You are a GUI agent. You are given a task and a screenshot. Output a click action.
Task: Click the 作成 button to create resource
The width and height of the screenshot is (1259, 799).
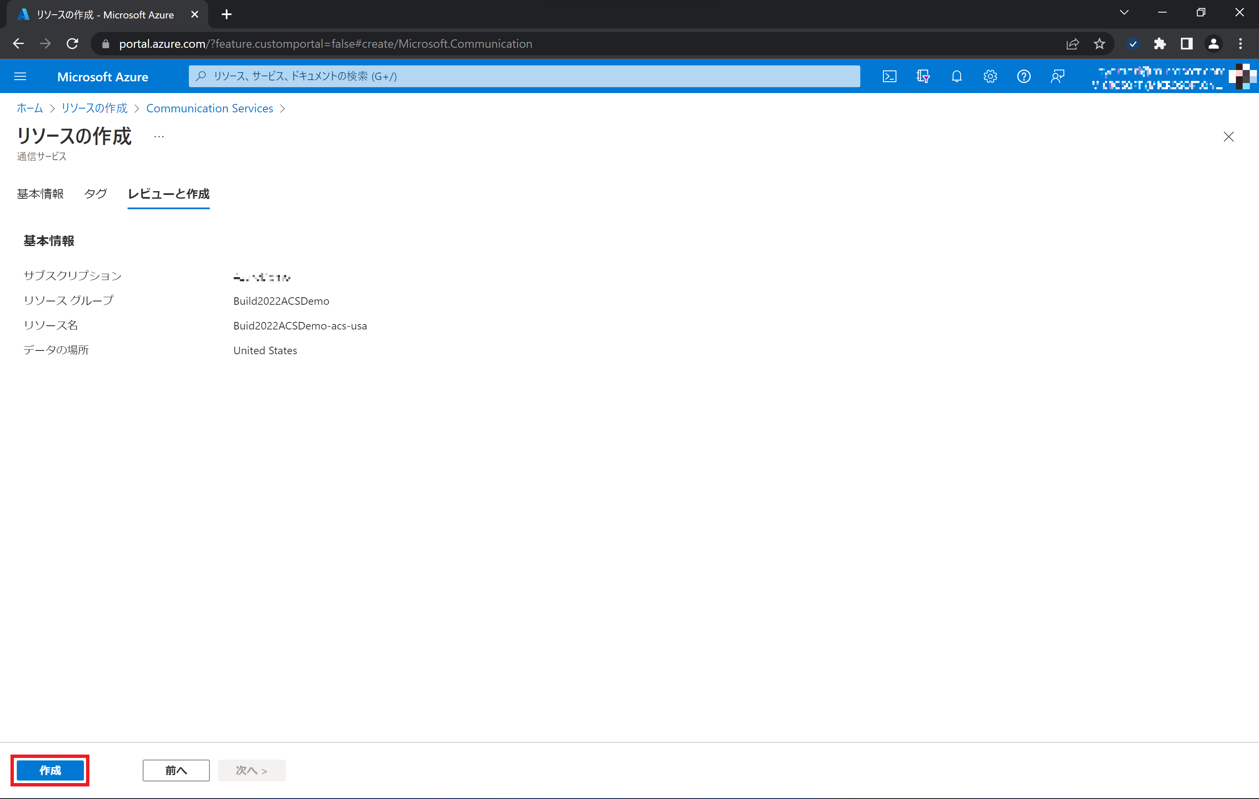(50, 770)
